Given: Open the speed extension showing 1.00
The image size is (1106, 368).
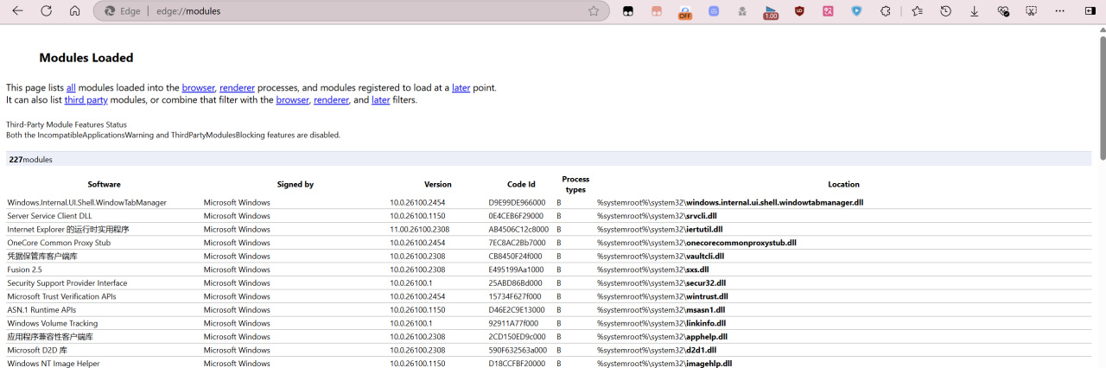Looking at the screenshot, I should click(771, 11).
